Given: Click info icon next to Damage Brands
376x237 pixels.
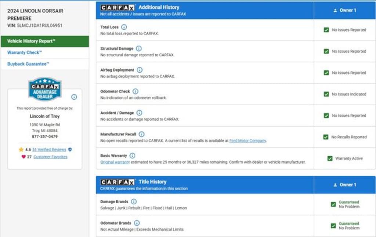Looking at the screenshot, I should coord(134,202).
